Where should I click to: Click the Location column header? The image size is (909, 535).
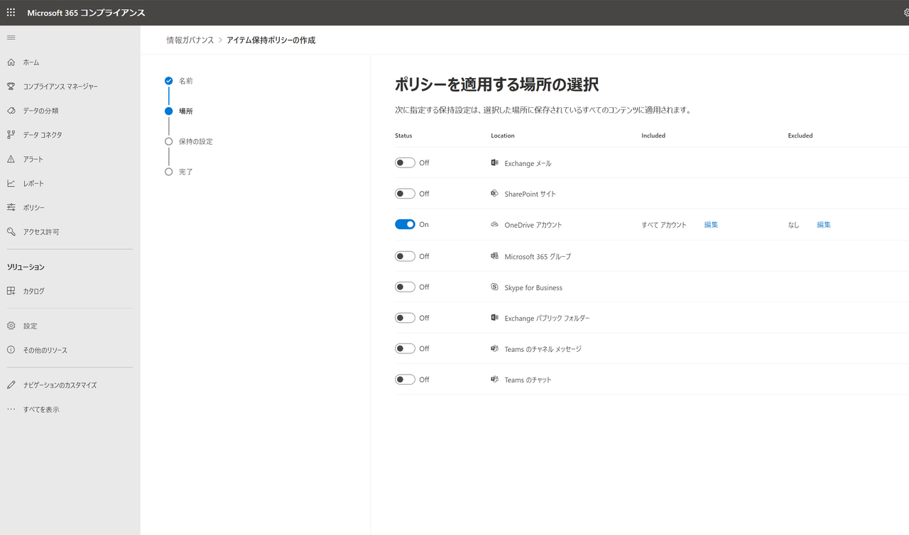(503, 136)
